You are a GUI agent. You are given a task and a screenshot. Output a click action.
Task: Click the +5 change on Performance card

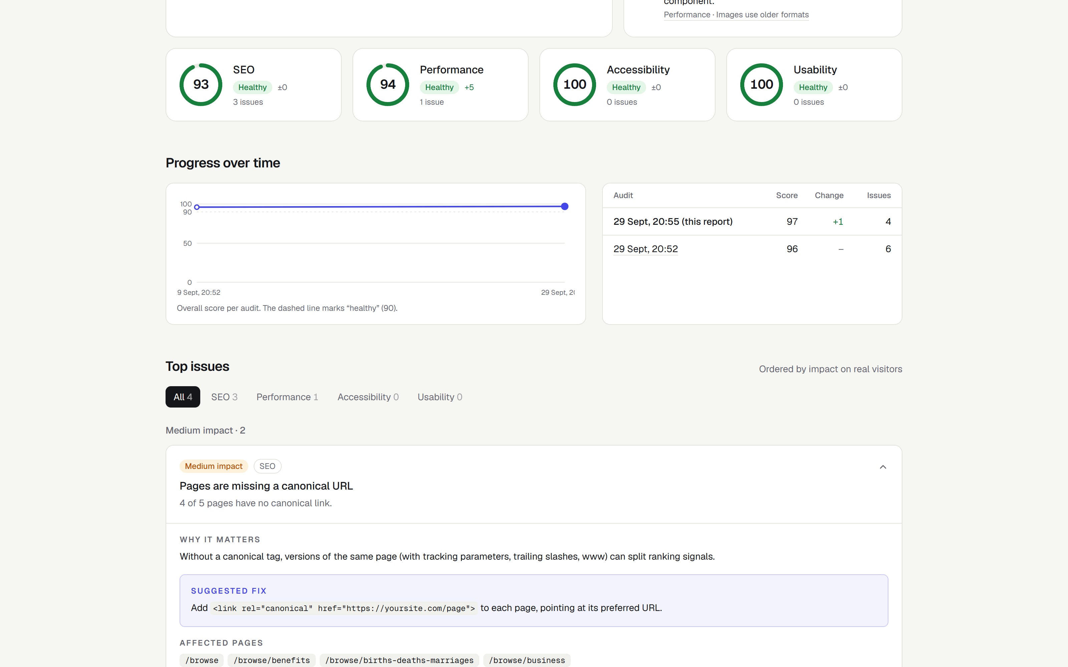click(x=469, y=87)
